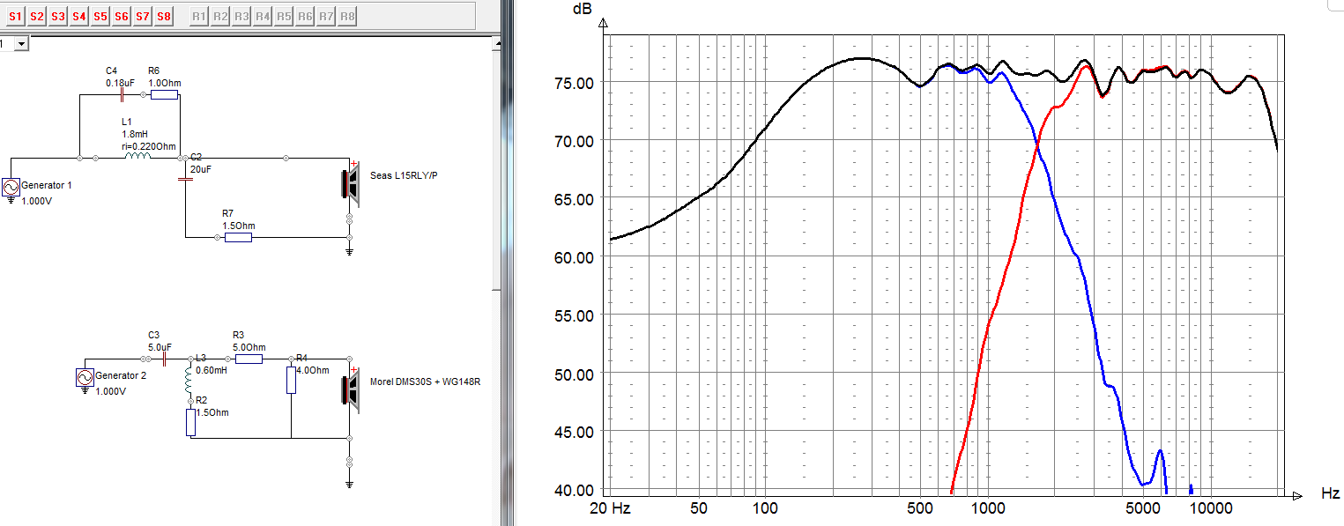The height and width of the screenshot is (526, 1344).
Task: Click the 1000 frequency axis label
Action: [x=988, y=508]
